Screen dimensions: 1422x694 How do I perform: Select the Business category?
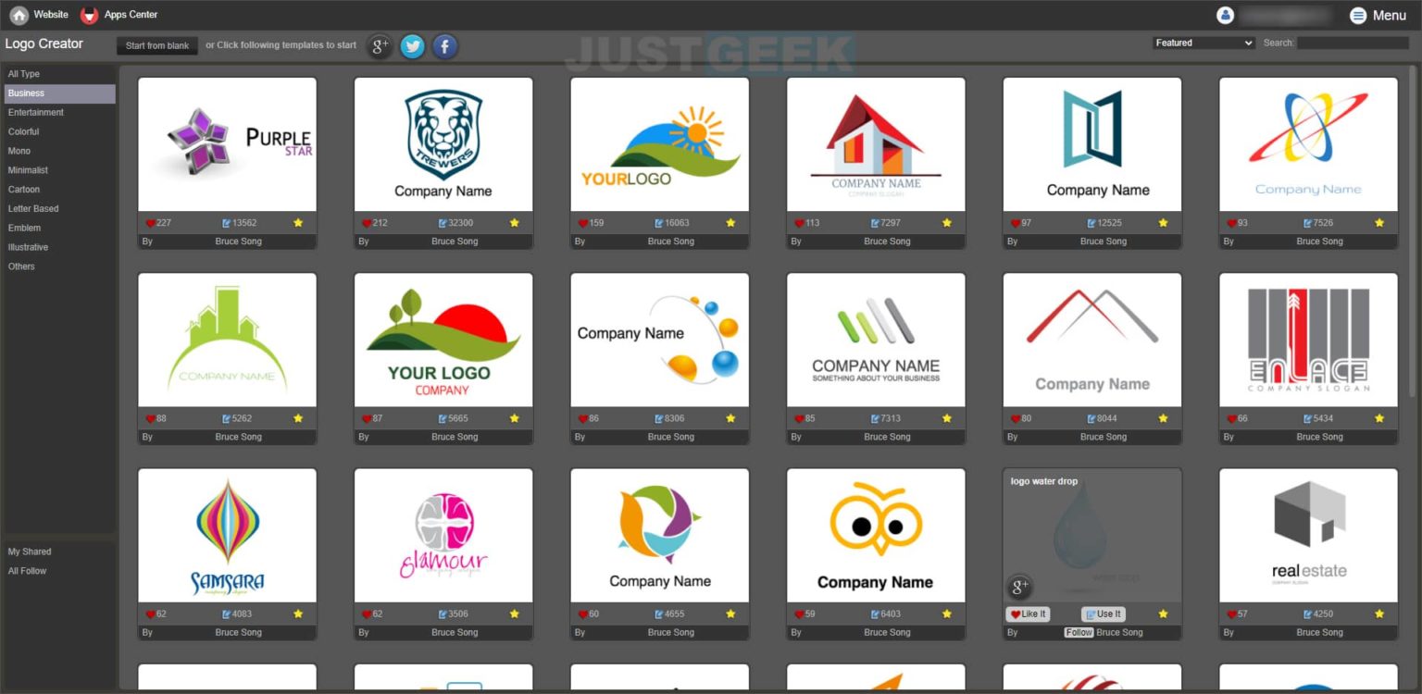[59, 93]
